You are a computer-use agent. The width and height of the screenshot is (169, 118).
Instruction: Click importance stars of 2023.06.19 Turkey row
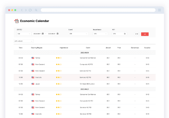click(x=59, y=58)
